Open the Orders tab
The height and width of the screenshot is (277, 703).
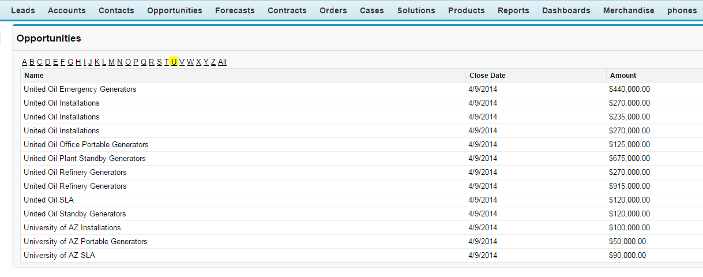(x=333, y=10)
